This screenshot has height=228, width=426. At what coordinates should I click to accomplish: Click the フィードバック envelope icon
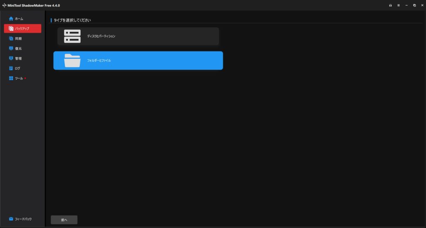click(11, 219)
